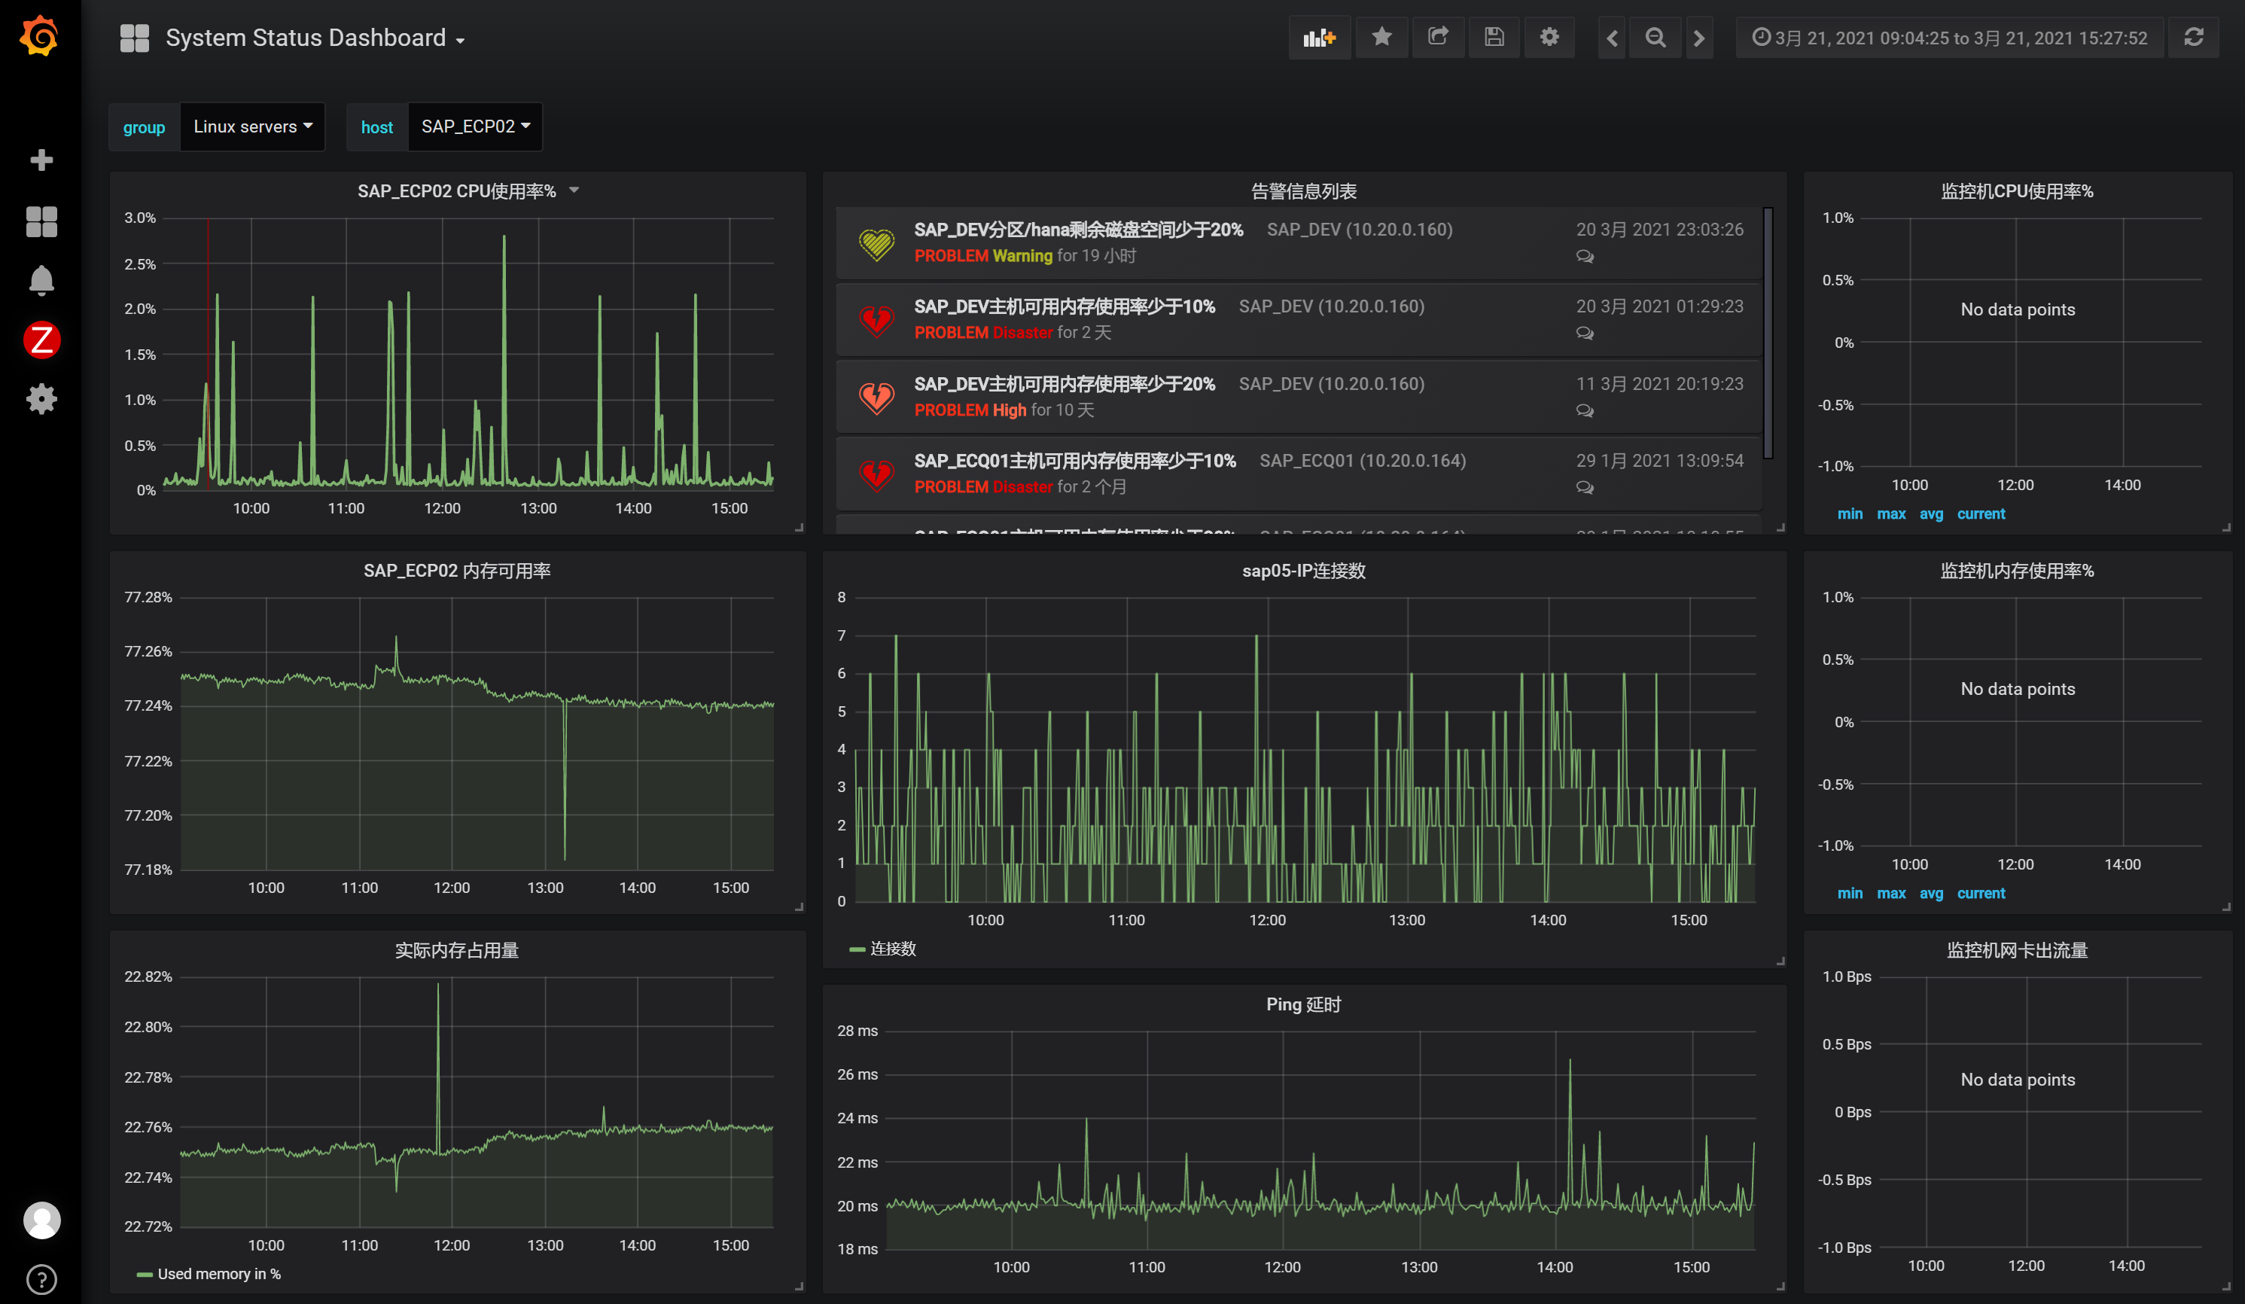2245x1304 pixels.
Task: Open the SAP_ECP02 host dropdown
Action: coord(475,126)
